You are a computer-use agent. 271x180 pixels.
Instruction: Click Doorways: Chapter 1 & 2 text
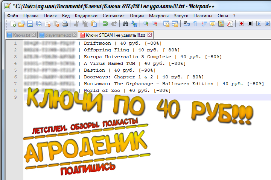point(119,77)
